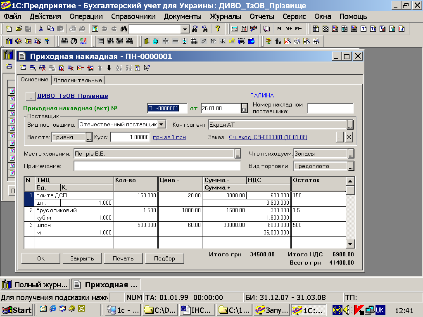
Task: Expand the toolbar search combo box dropdown
Action: 185,29
